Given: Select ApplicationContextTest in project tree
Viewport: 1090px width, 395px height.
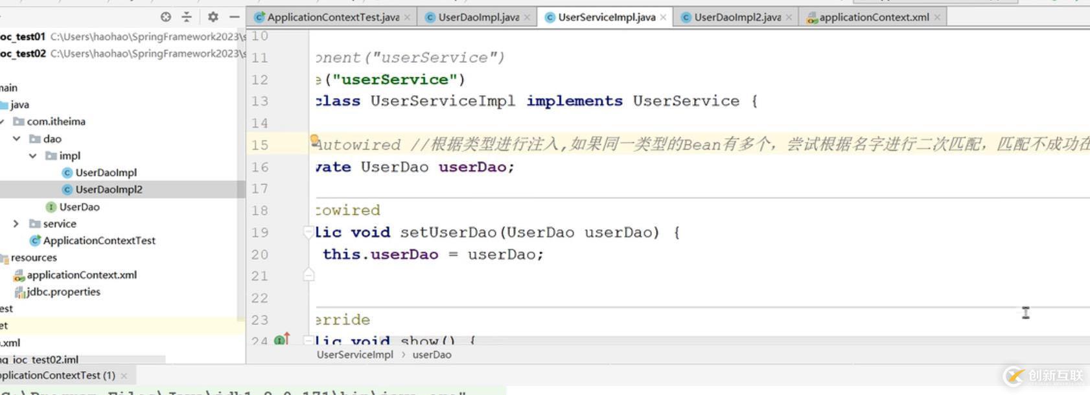Looking at the screenshot, I should tap(99, 241).
